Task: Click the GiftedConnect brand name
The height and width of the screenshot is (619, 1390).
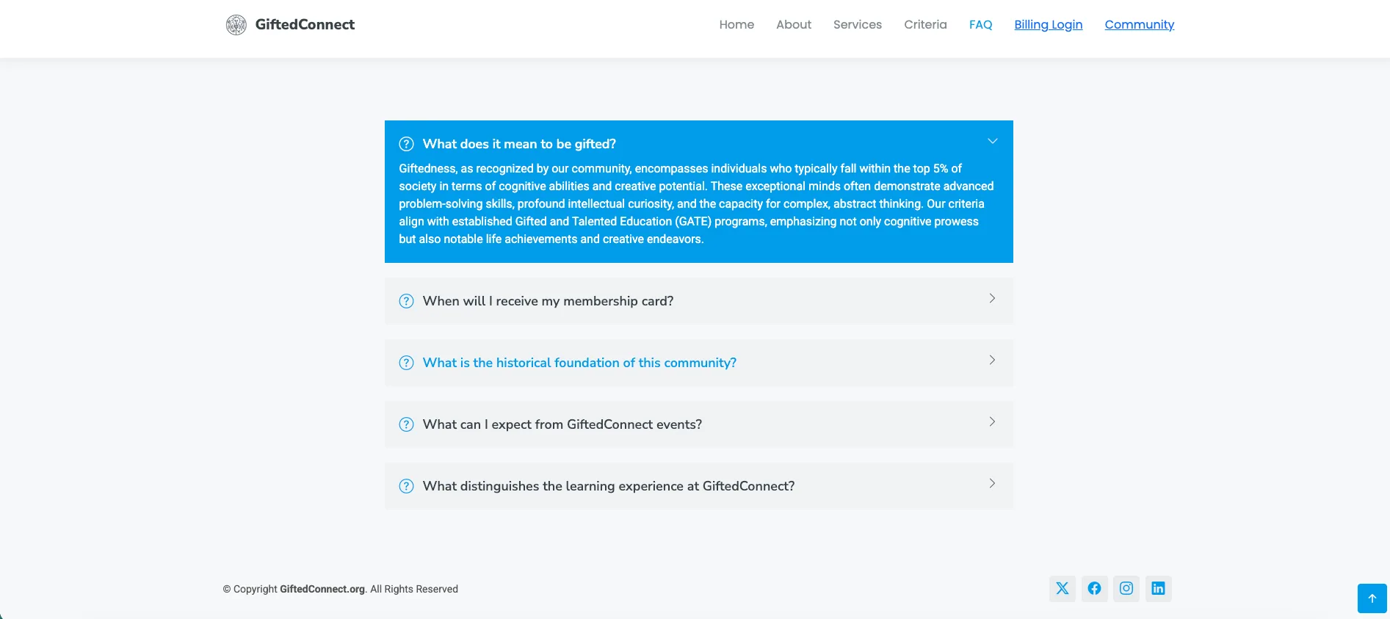Action: 305,24
